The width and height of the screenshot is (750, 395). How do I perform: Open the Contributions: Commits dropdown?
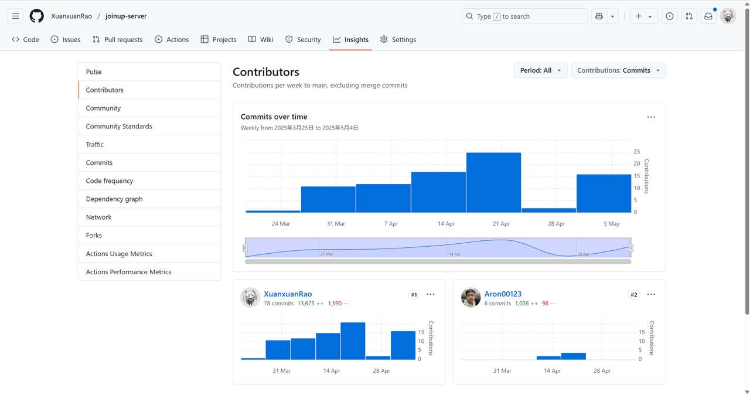[618, 70]
